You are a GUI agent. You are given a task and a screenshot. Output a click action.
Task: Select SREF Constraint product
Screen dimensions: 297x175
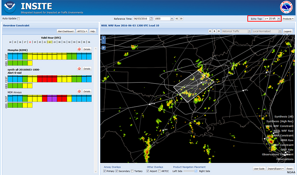point(283,145)
